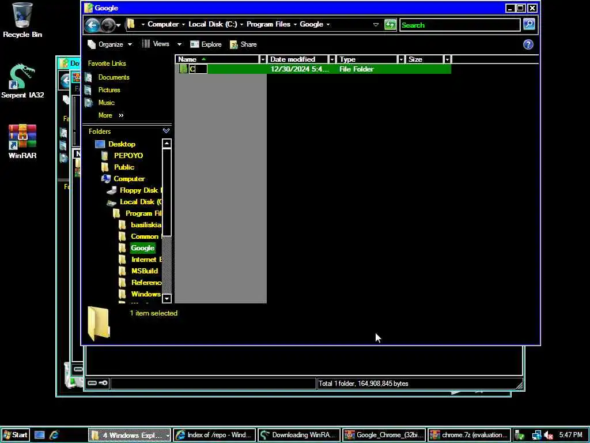Click Local Disk (C:) breadcrumb segment

click(213, 24)
